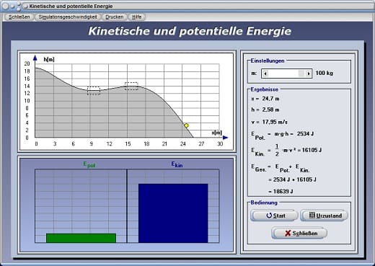Click the blue kinetic energy bar
The width and height of the screenshot is (375, 266).
pyautogui.click(x=173, y=213)
